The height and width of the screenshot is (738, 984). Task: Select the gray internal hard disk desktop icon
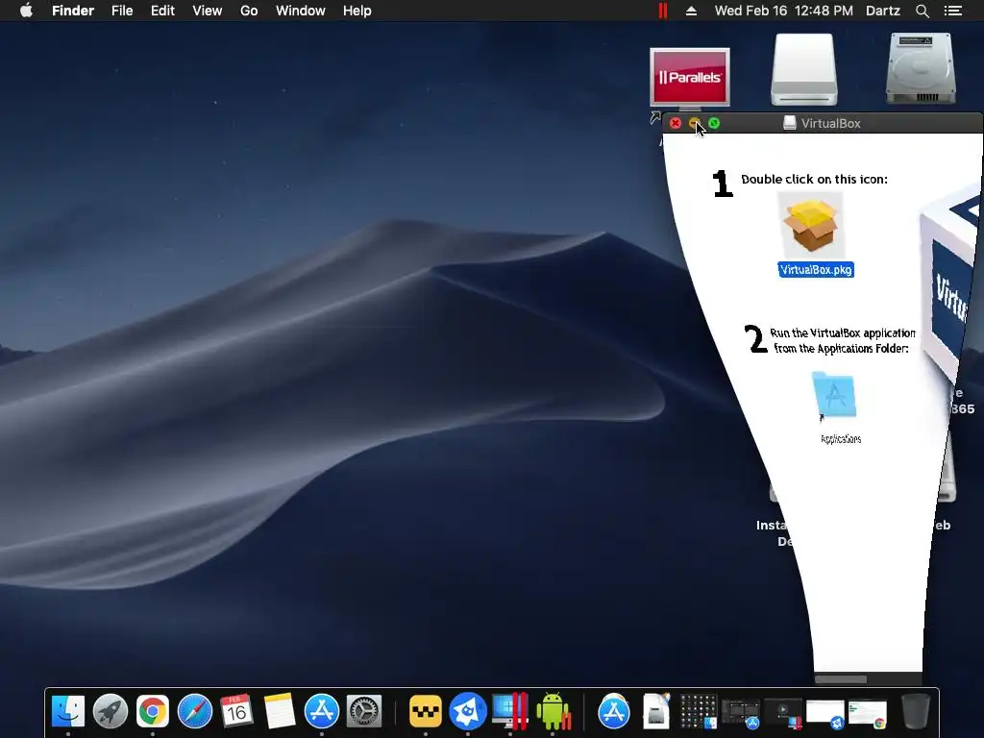921,69
